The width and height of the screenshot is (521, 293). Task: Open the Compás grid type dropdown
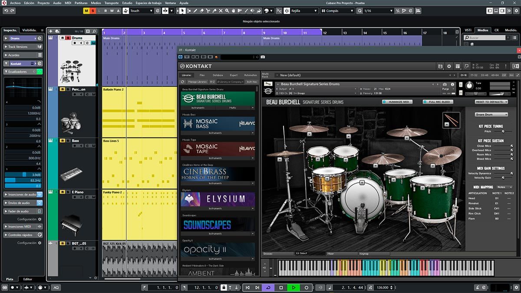coord(337,10)
